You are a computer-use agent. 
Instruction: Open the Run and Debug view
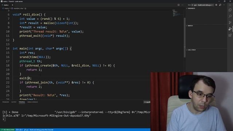(230, 29)
